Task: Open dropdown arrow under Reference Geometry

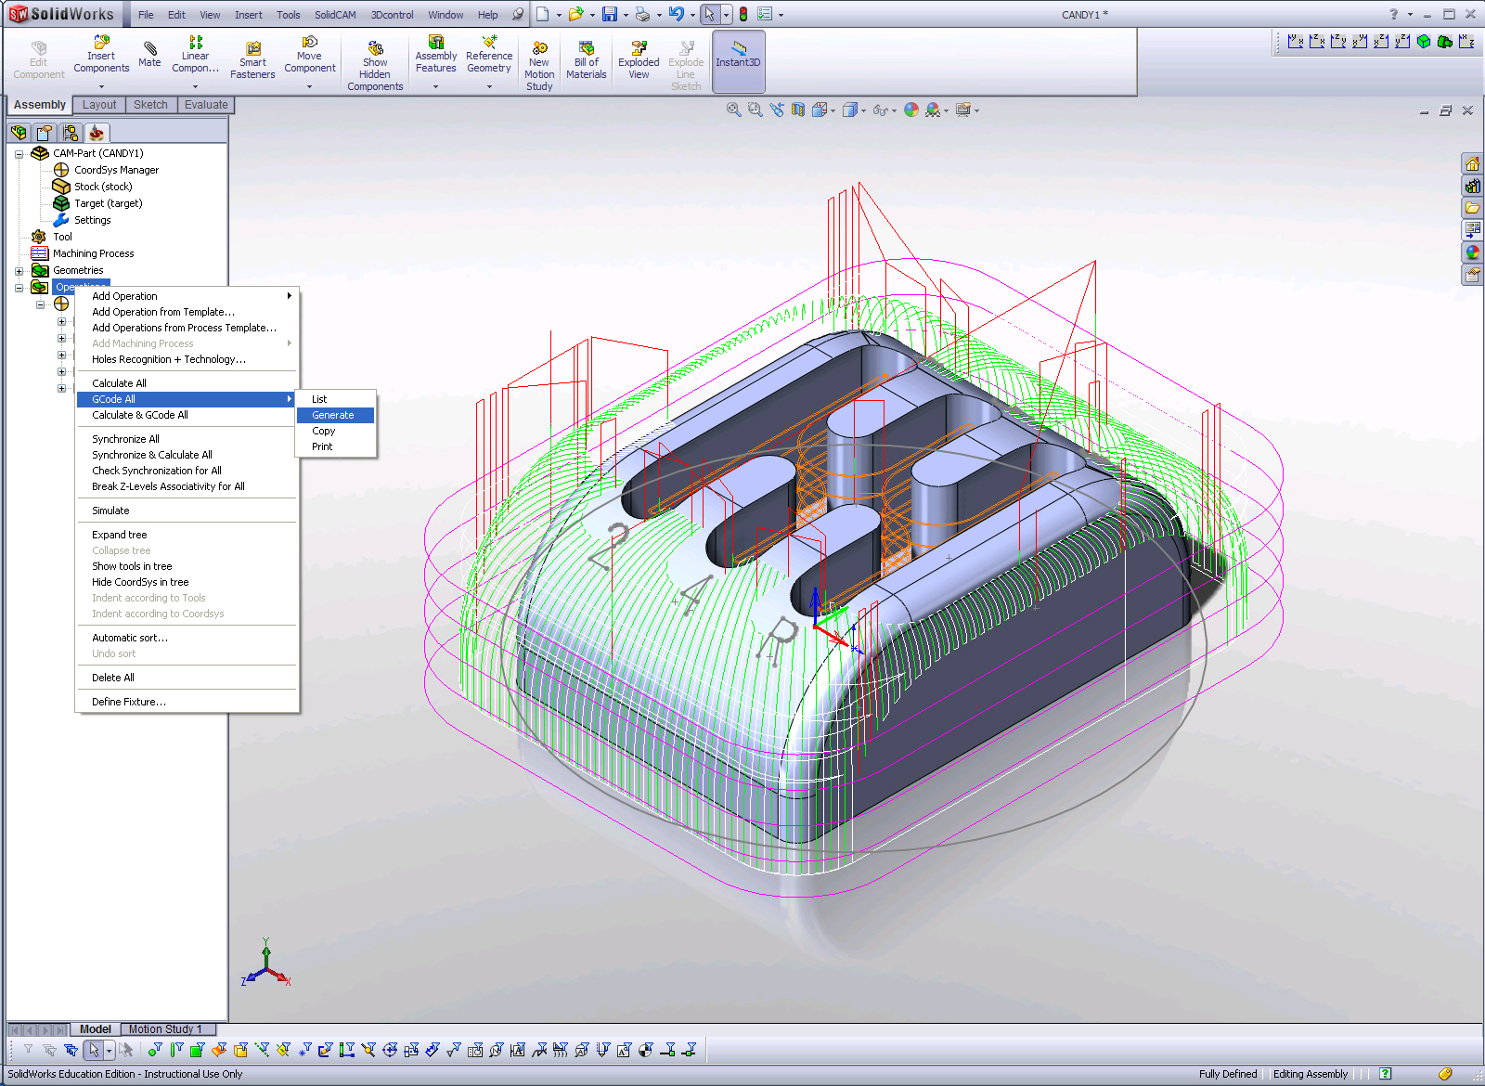Action: point(489,86)
